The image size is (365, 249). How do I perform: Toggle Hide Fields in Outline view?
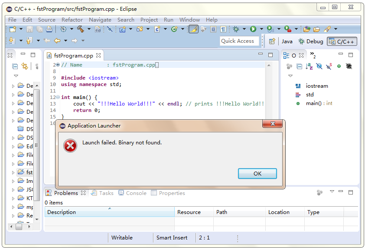point(319,67)
